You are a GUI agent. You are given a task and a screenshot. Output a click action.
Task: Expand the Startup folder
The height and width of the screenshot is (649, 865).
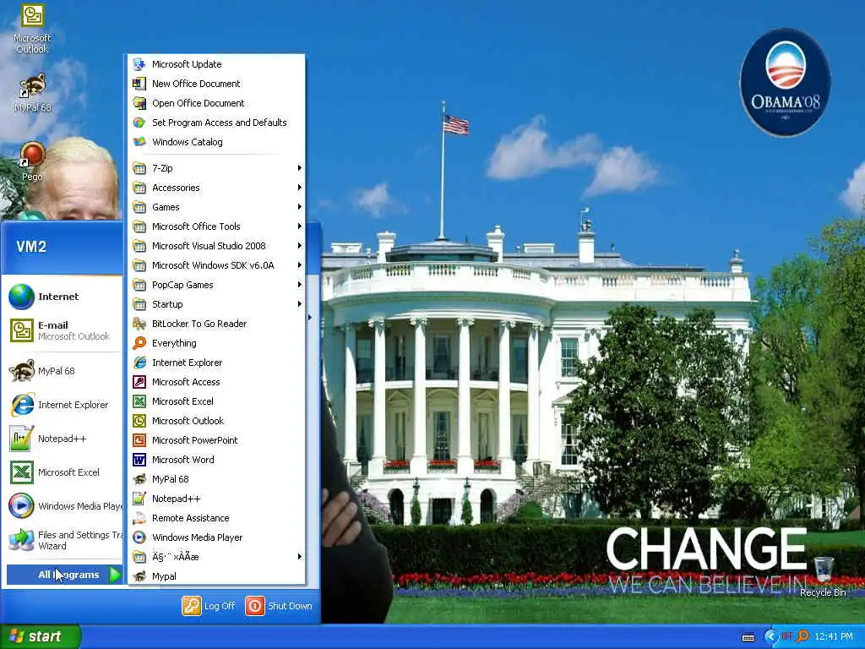pyautogui.click(x=216, y=304)
